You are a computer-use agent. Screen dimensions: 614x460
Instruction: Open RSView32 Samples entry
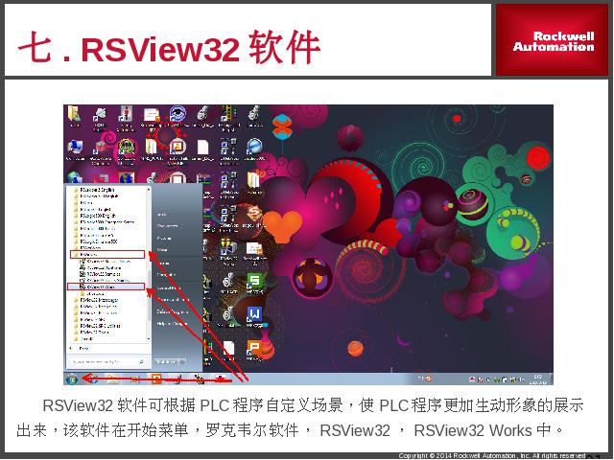[x=100, y=274]
